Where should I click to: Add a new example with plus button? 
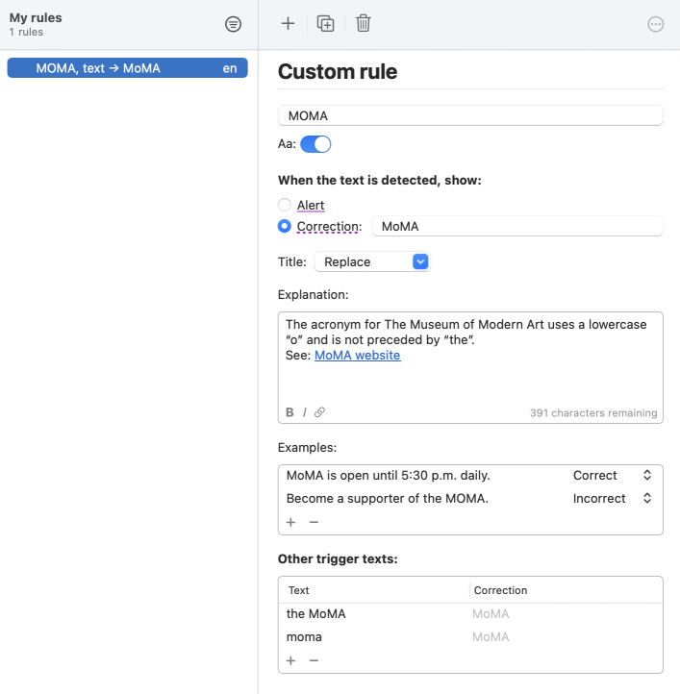[290, 522]
